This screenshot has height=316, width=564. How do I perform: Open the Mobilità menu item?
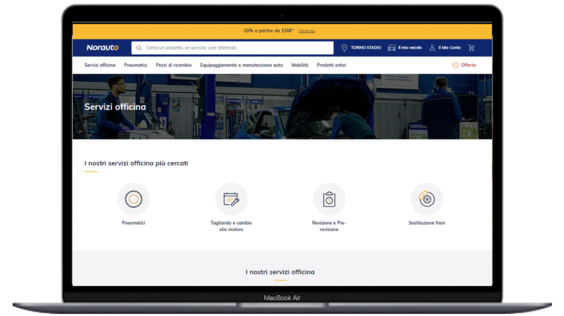pos(300,65)
